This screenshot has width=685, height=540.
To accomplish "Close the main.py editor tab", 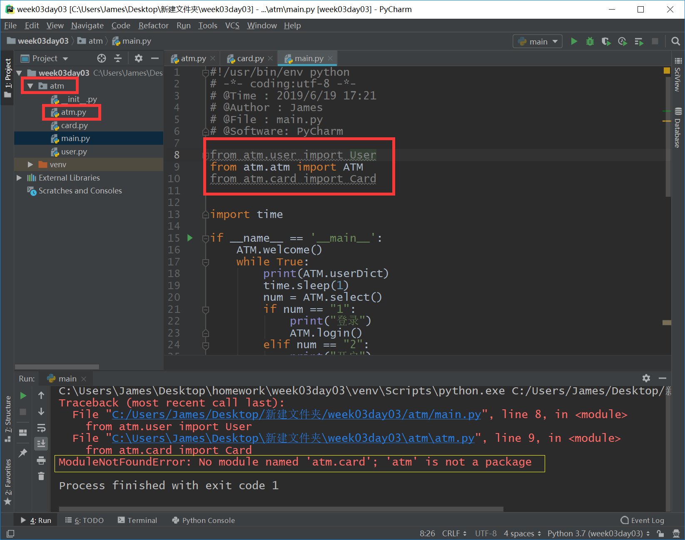I will click(330, 58).
